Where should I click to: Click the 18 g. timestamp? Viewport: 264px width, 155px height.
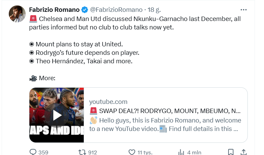(149, 9)
